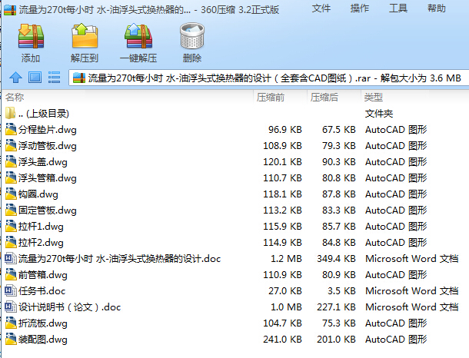This screenshot has height=358, width=469.
Task: Click the 固定管板.dwg file icon
Action: [11, 210]
